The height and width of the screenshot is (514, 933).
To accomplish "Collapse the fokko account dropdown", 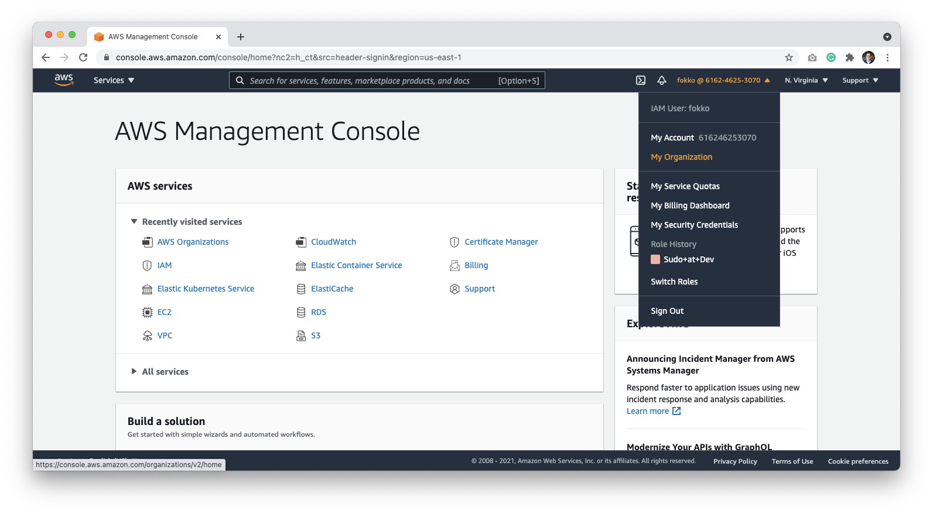I will (723, 80).
